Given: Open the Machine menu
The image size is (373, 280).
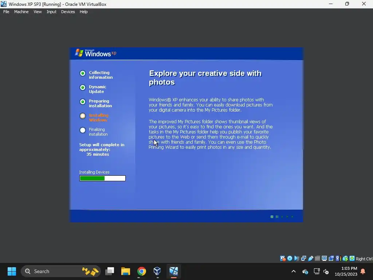Looking at the screenshot, I should point(21,12).
